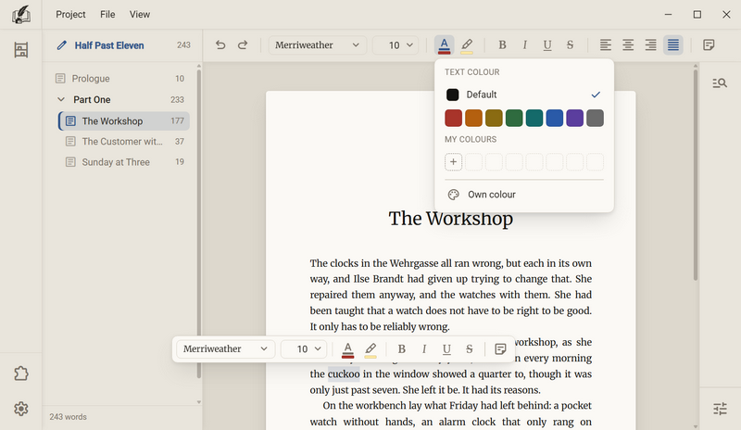Open the search panel icon on right sidebar

(720, 83)
